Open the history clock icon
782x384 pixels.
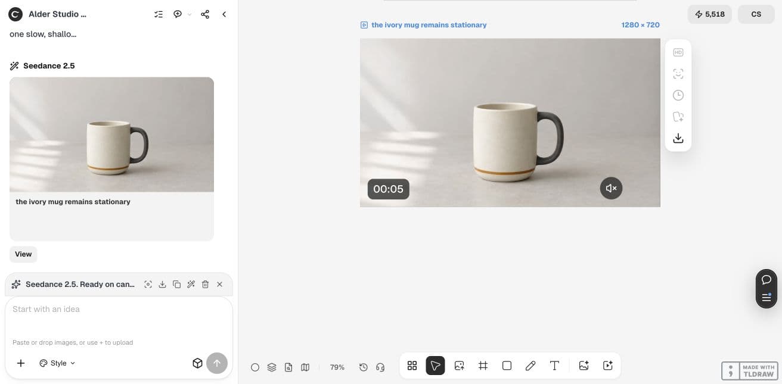tap(364, 367)
